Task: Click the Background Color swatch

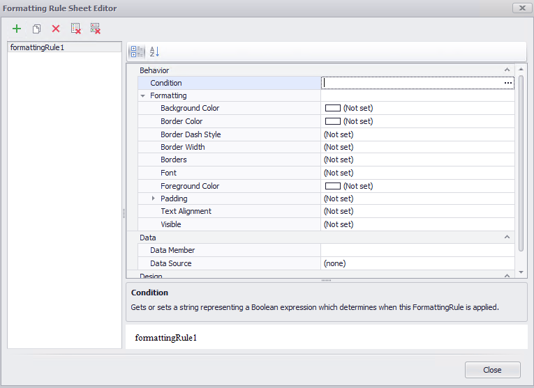Action: click(332, 109)
